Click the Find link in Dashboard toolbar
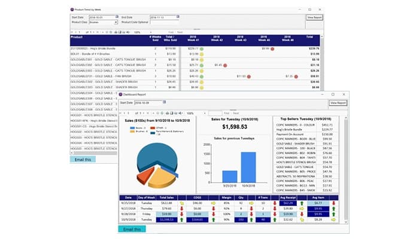419x239 pixels. click(226, 112)
